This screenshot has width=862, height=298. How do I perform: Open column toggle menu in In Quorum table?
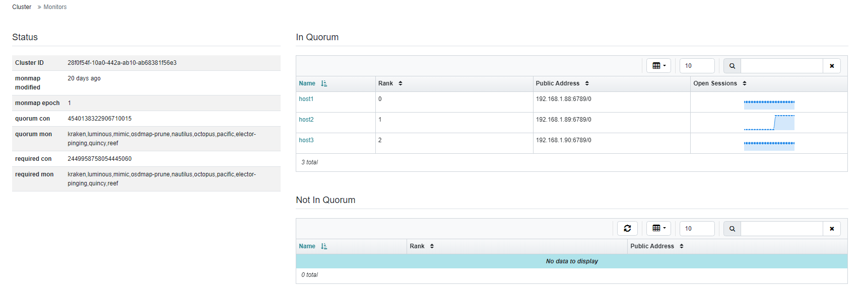[658, 66]
